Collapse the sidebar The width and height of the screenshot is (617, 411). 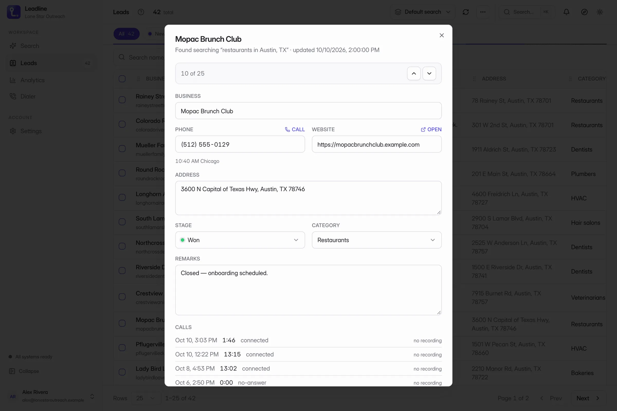pyautogui.click(x=24, y=371)
